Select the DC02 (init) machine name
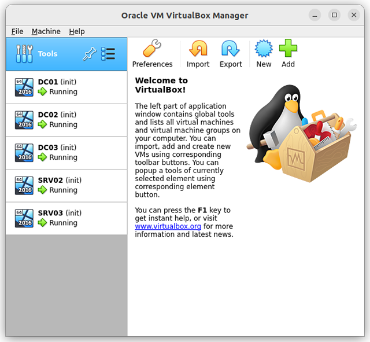This screenshot has width=370, height=342. click(57, 115)
